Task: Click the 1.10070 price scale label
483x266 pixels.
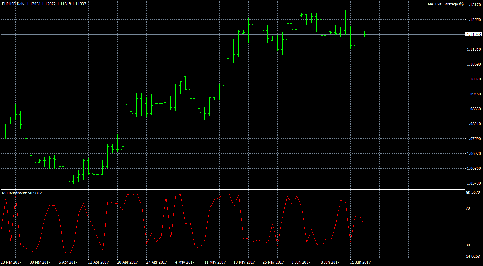Action: point(474,79)
